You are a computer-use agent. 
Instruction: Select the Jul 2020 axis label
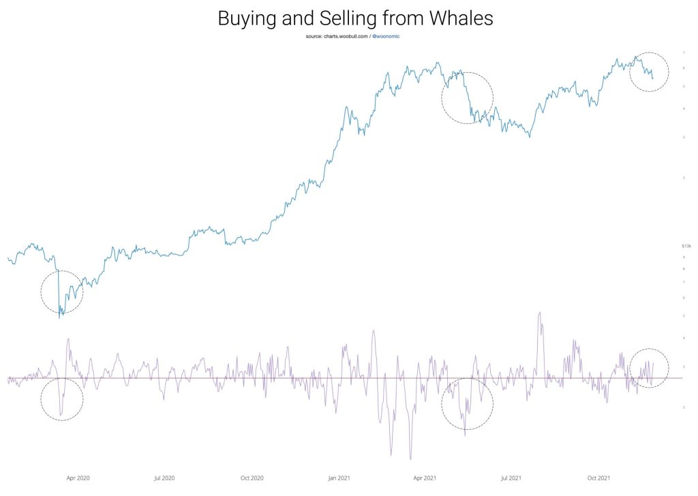tap(164, 478)
